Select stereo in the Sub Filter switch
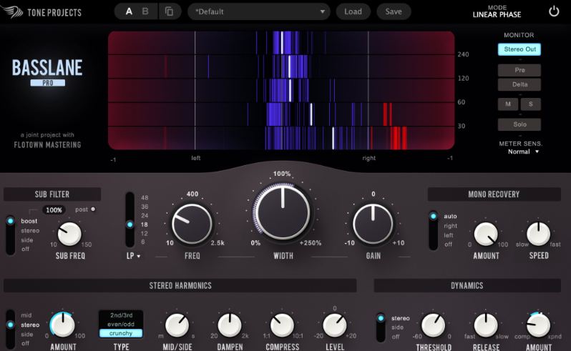Viewport: 571px width, 351px height. 30,231
